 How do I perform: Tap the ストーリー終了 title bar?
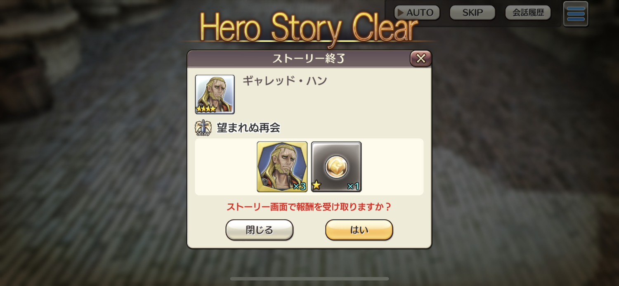(309, 59)
